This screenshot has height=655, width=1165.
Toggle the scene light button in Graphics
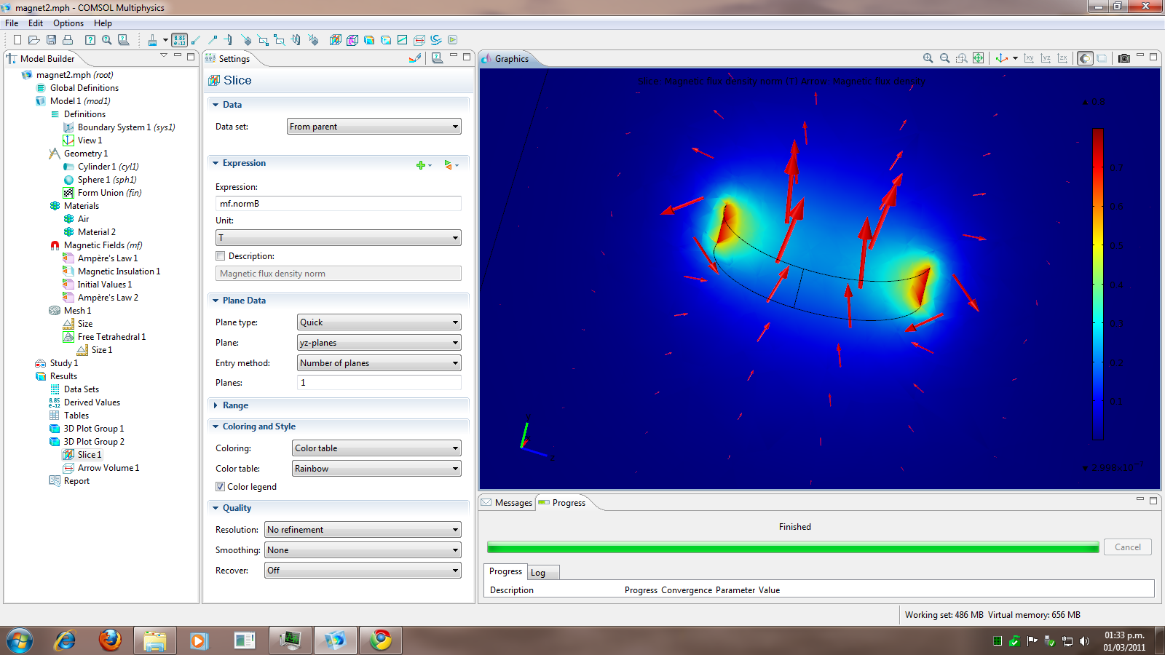[x=1085, y=58]
